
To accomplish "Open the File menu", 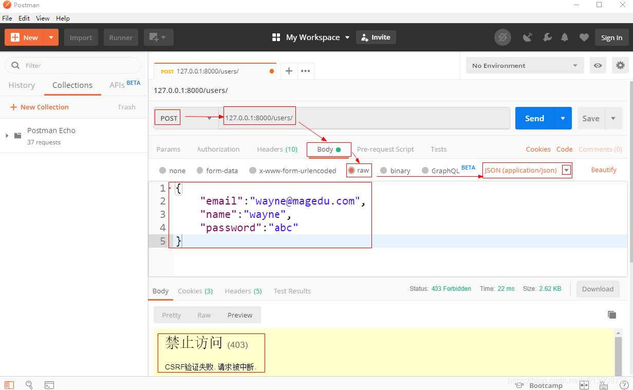I will 7,18.
